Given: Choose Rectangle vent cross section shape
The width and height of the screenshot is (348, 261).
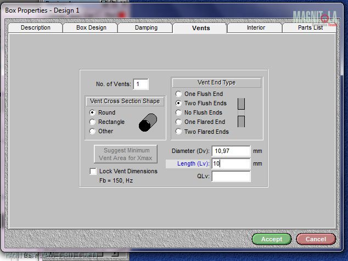Looking at the screenshot, I should point(93,122).
